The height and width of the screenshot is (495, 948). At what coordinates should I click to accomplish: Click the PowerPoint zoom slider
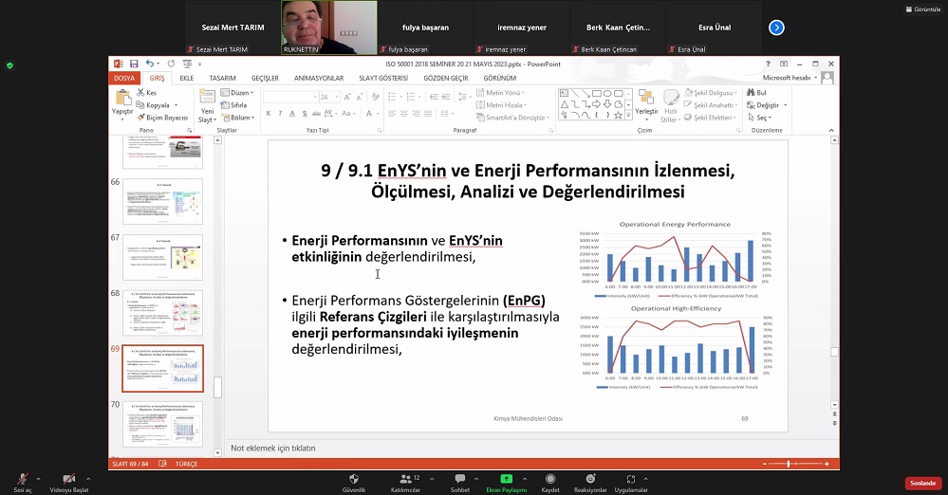pos(790,464)
